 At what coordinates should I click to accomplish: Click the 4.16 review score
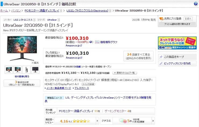(64, 121)
